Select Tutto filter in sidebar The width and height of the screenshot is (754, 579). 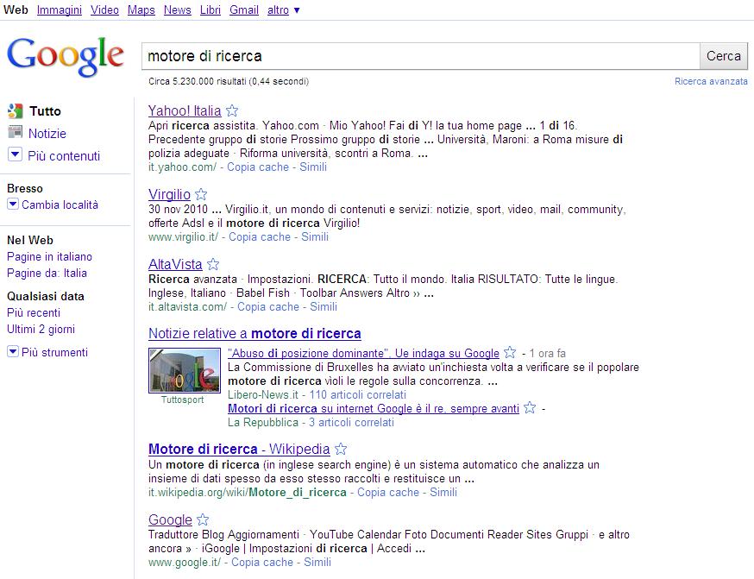pos(45,111)
